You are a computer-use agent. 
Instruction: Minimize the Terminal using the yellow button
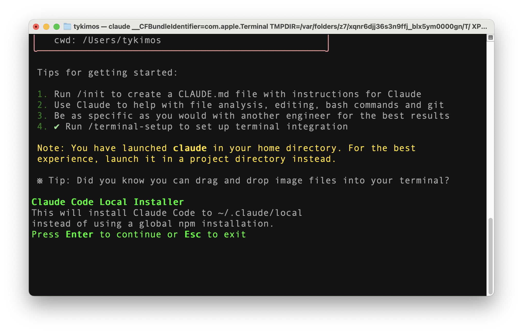(x=46, y=27)
